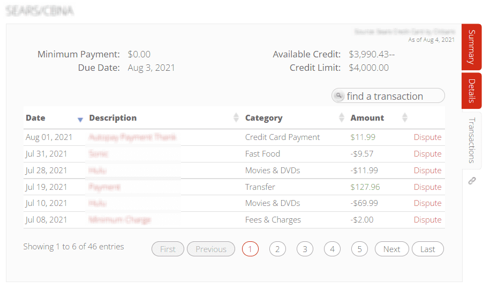This screenshot has width=490, height=288.
Task: Select the Transactions tab
Action: (x=471, y=140)
